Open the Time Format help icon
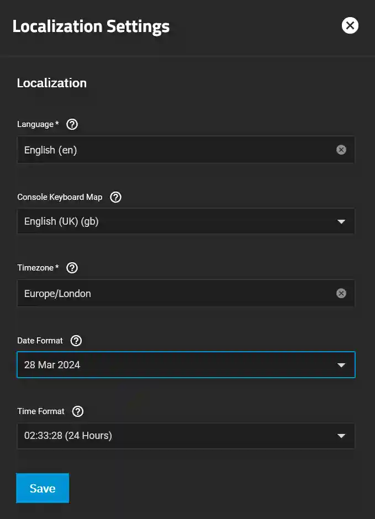375x519 pixels. click(78, 411)
